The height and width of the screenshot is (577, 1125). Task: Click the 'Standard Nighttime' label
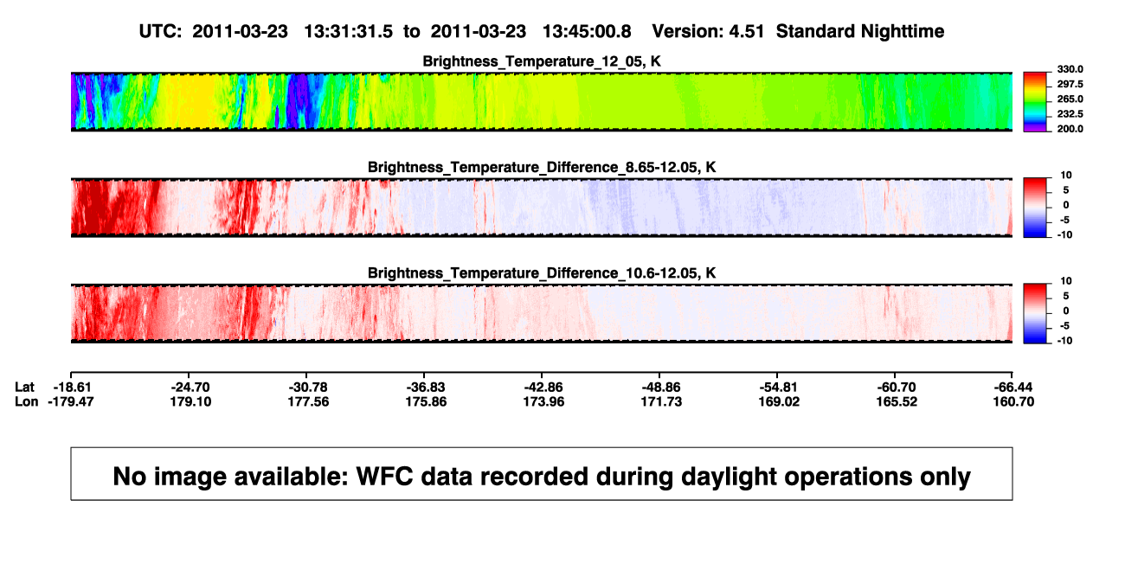860,31
